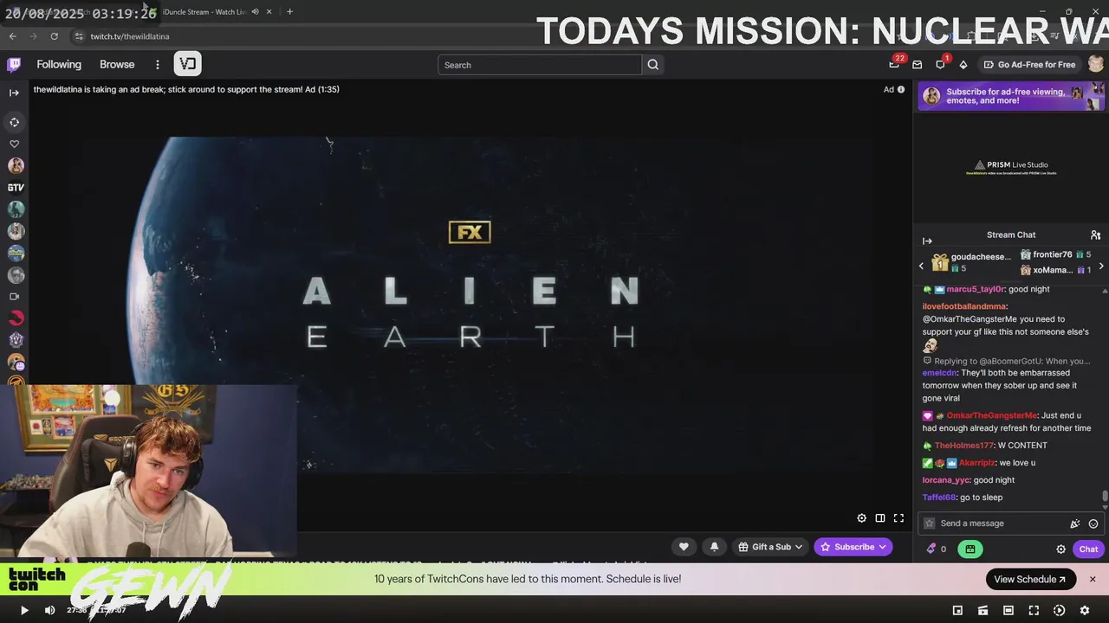Open Bits balance showing 0

click(x=937, y=549)
